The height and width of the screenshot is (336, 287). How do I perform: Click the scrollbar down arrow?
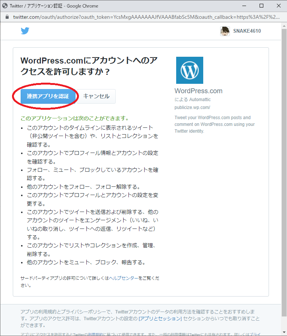tap(284, 333)
